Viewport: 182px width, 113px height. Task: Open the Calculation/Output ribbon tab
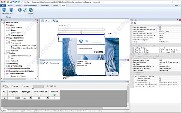coord(31,5)
